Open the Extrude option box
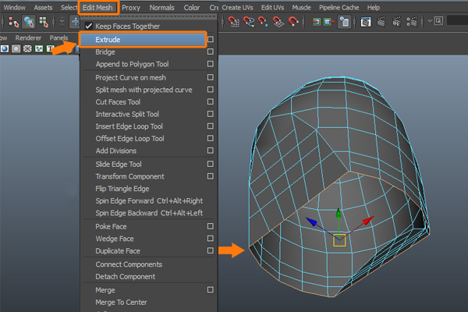Image resolution: width=468 pixels, height=312 pixels. [210, 39]
